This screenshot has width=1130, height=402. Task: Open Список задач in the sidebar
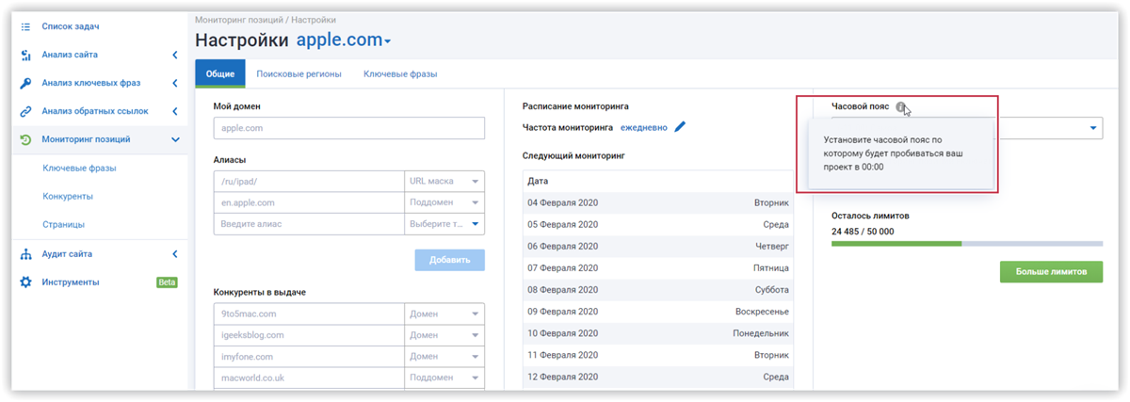tap(71, 26)
